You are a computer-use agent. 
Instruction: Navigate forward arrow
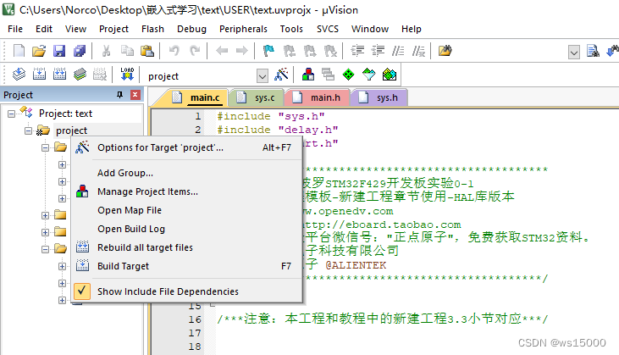tap(241, 51)
